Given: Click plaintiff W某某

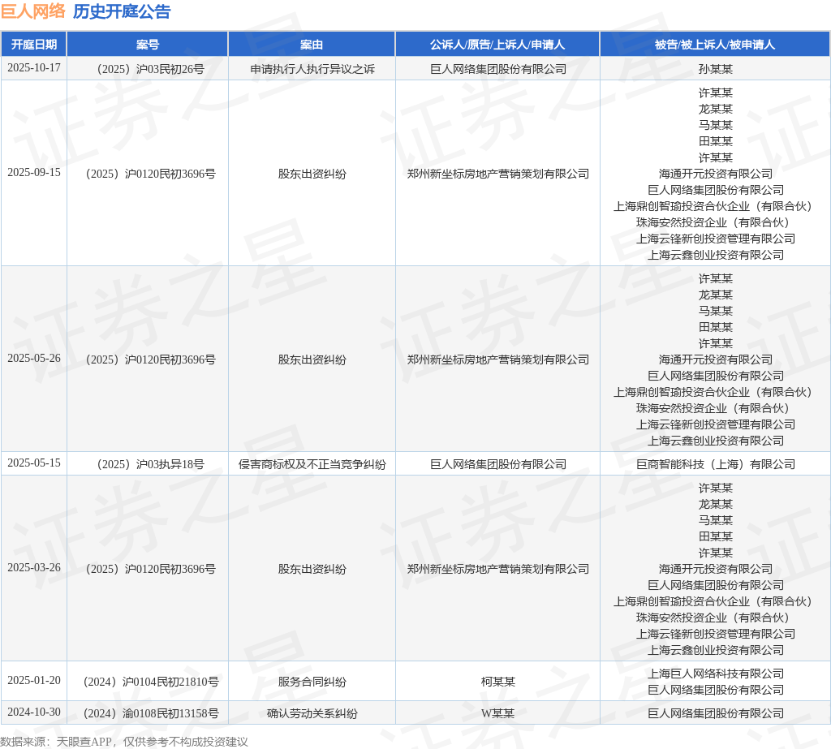Looking at the screenshot, I should tap(498, 713).
